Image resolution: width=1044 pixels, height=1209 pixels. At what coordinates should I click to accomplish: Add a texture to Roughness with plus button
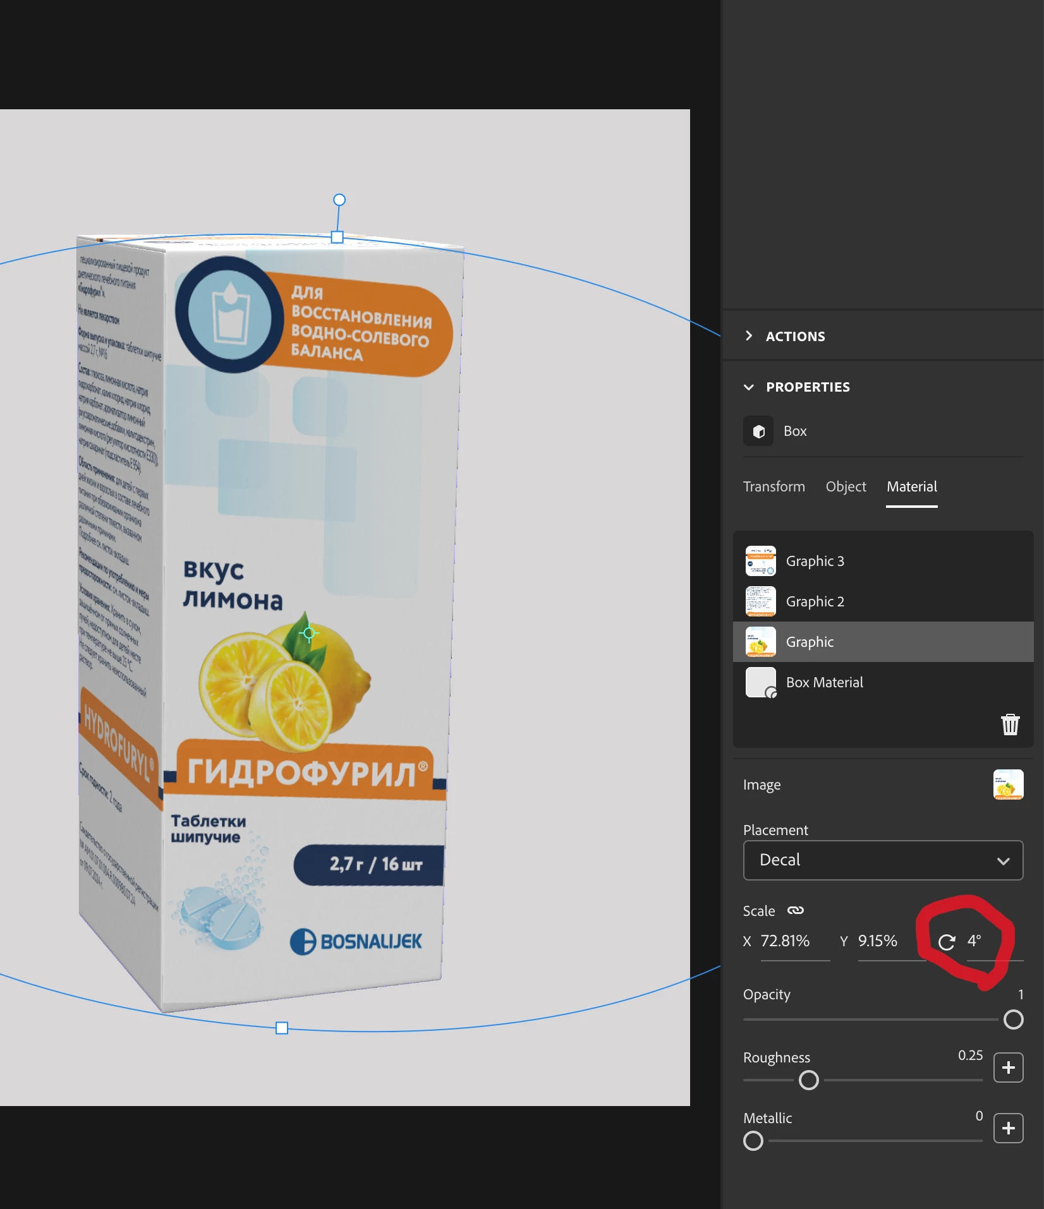pyautogui.click(x=1008, y=1068)
